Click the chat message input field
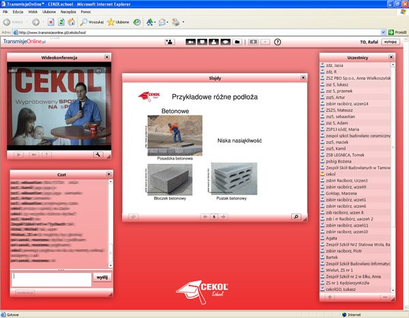This screenshot has height=318, width=409. (x=52, y=280)
